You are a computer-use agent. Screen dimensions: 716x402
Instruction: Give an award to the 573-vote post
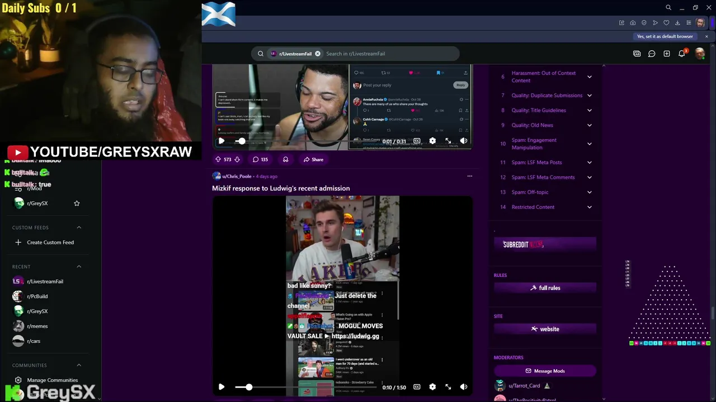click(285, 160)
